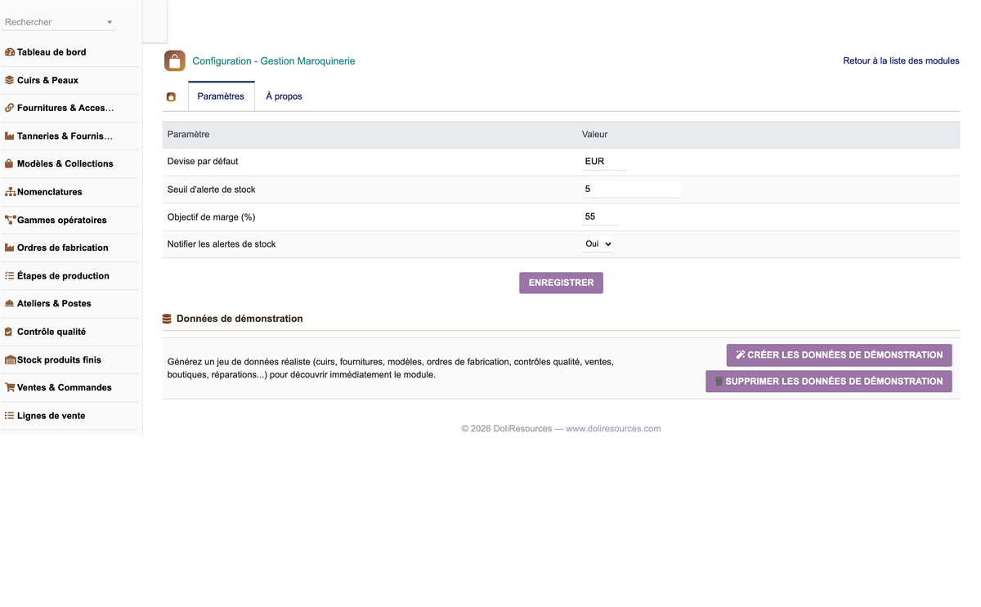Click the Seuil d'alerte de stock label
Viewport: 981px width, 607px height.
211,190
